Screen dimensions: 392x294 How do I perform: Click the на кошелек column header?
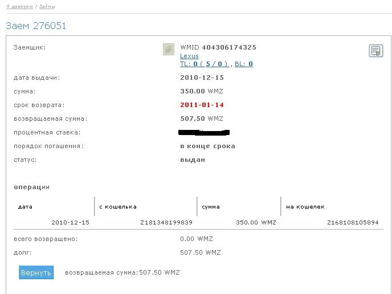pos(305,207)
